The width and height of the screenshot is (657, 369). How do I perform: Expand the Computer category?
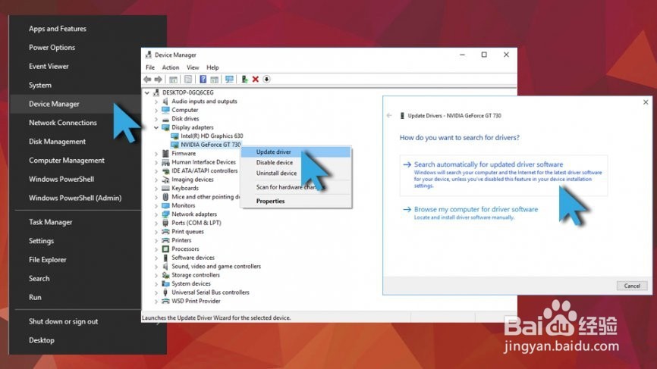coord(156,111)
